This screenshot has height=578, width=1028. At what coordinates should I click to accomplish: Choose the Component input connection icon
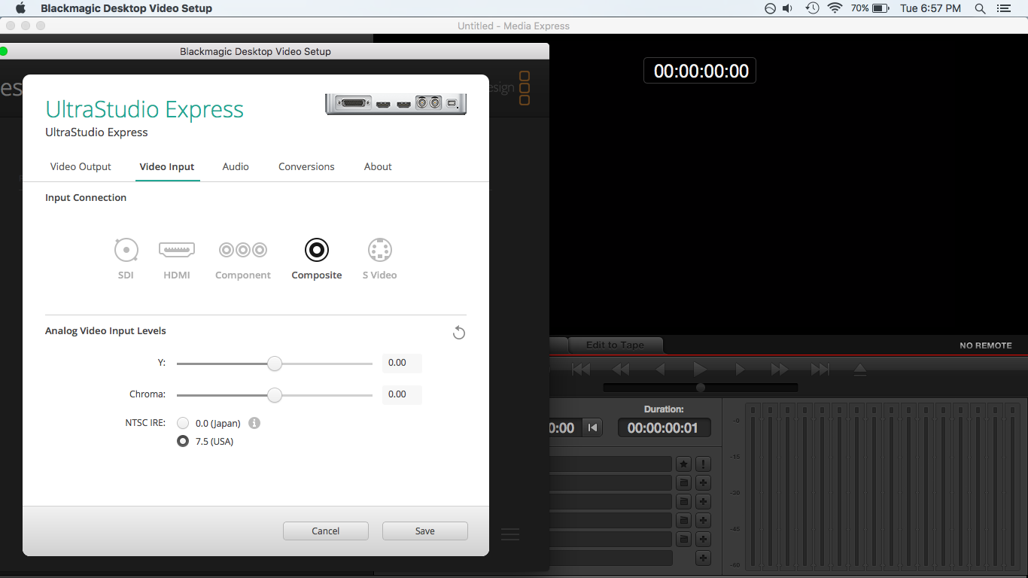click(x=243, y=250)
